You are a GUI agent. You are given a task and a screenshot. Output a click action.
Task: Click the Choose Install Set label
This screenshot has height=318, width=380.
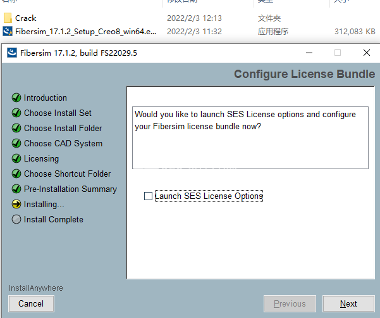[58, 113]
